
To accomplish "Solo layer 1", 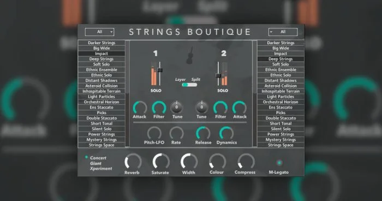I will tap(156, 91).
